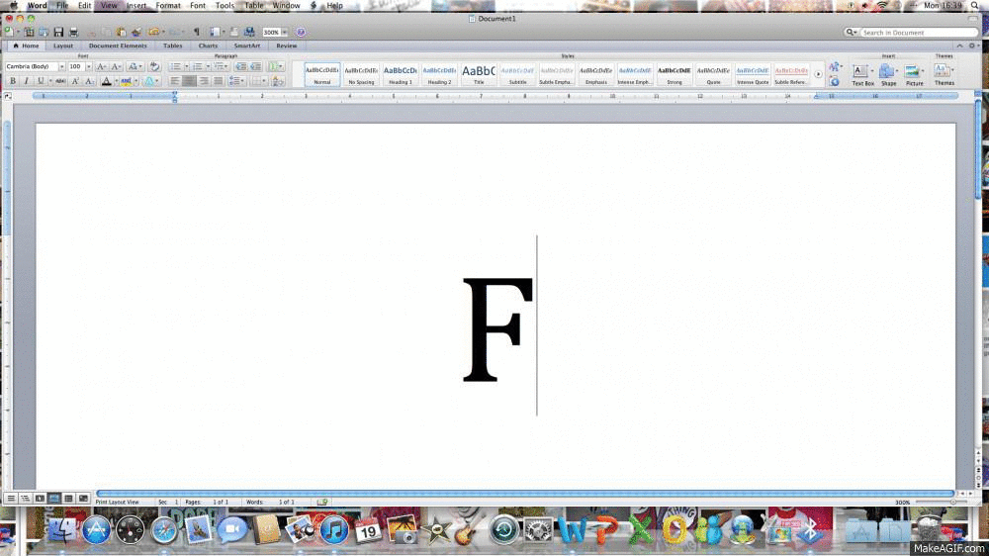Viewport: 989px width, 556px height.
Task: Click the Shape insert icon
Action: (x=888, y=74)
